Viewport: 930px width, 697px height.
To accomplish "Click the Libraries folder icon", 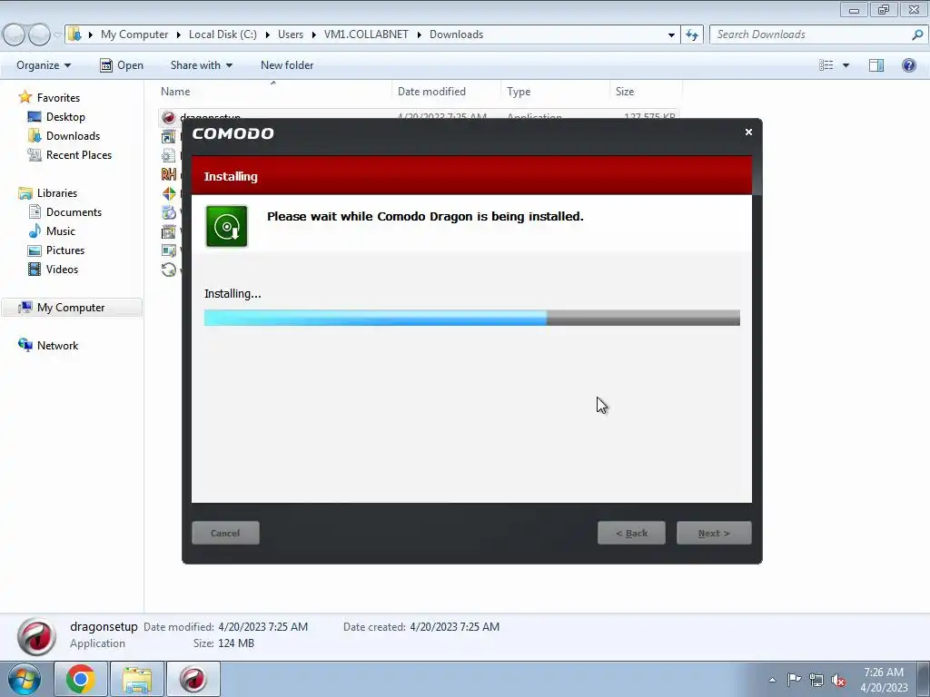I will tap(25, 193).
